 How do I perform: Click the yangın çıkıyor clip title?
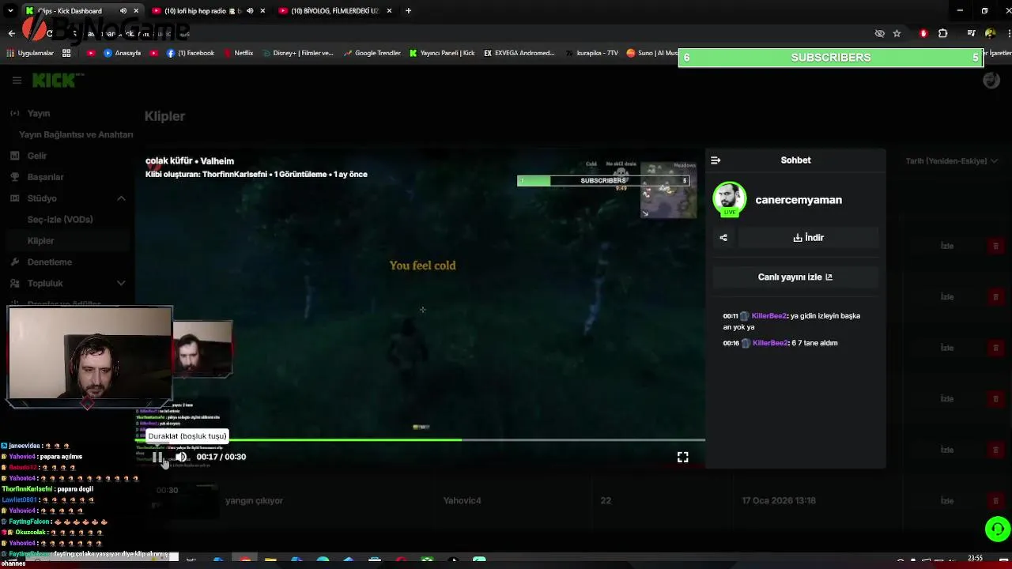click(x=253, y=501)
